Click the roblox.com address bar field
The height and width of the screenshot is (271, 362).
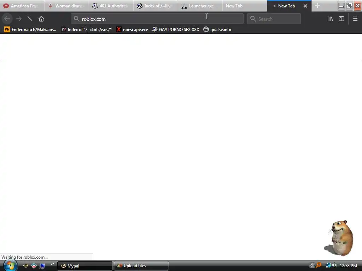(x=157, y=19)
